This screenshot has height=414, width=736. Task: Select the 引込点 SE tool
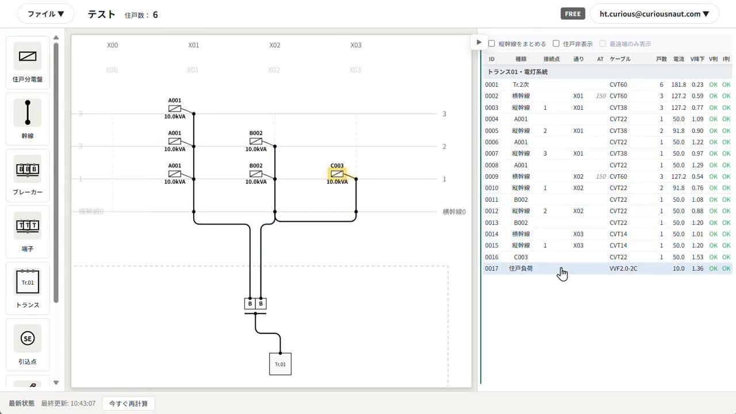28,344
